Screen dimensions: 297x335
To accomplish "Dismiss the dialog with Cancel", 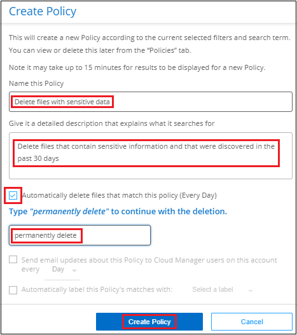I will (x=252, y=322).
